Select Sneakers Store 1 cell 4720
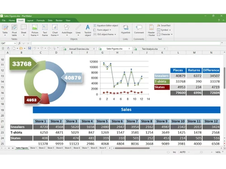 pos(41,127)
